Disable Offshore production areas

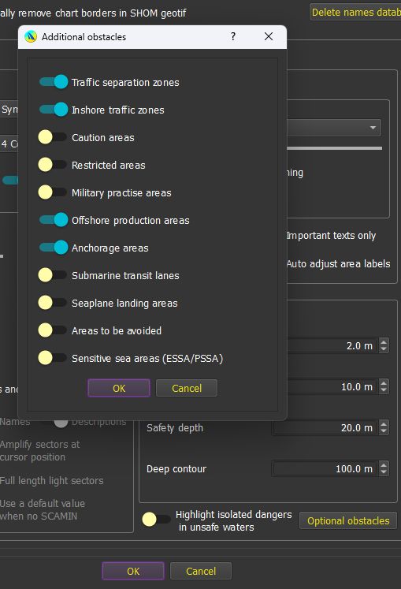54,220
